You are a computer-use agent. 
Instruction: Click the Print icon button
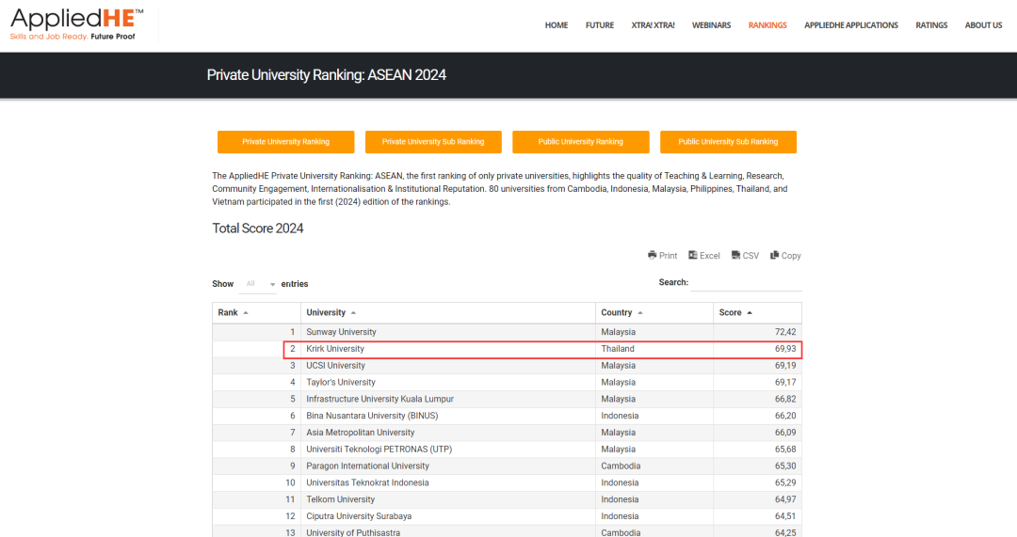662,255
